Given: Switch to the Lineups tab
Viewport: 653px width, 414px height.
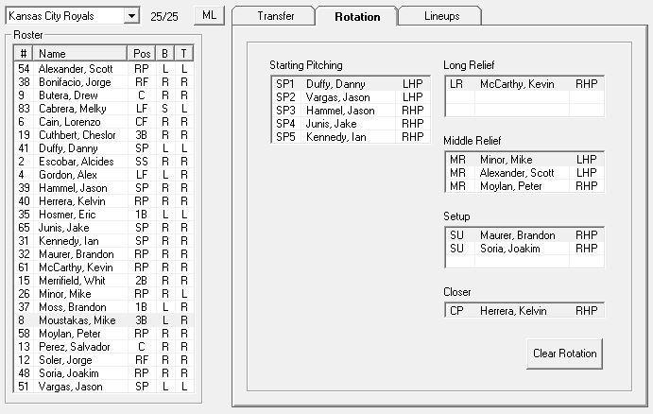Looking at the screenshot, I should [441, 16].
